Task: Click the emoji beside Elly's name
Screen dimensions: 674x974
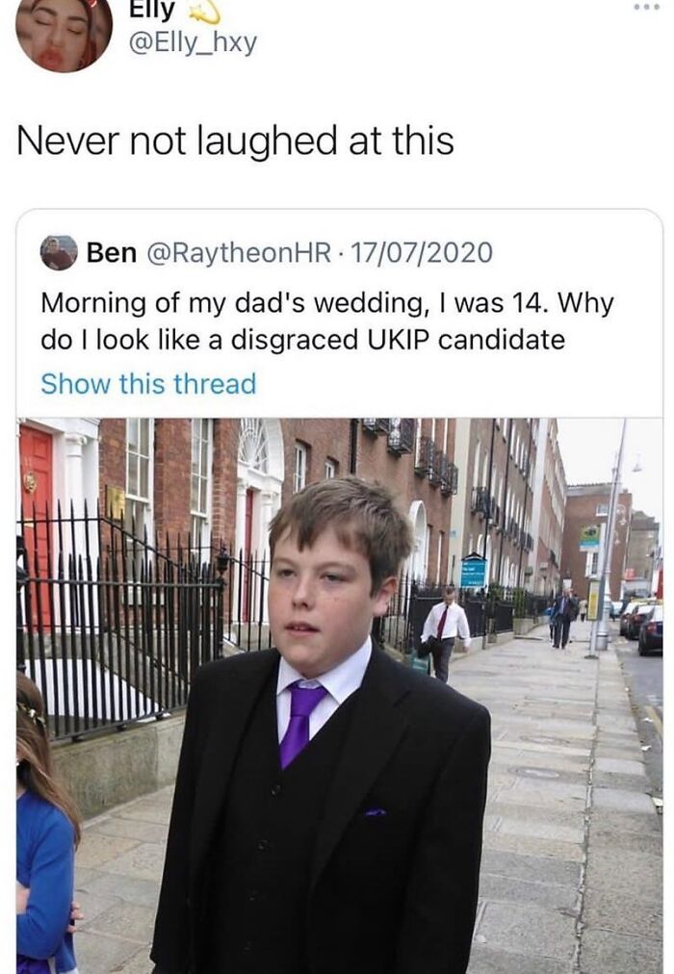Action: 204,12
